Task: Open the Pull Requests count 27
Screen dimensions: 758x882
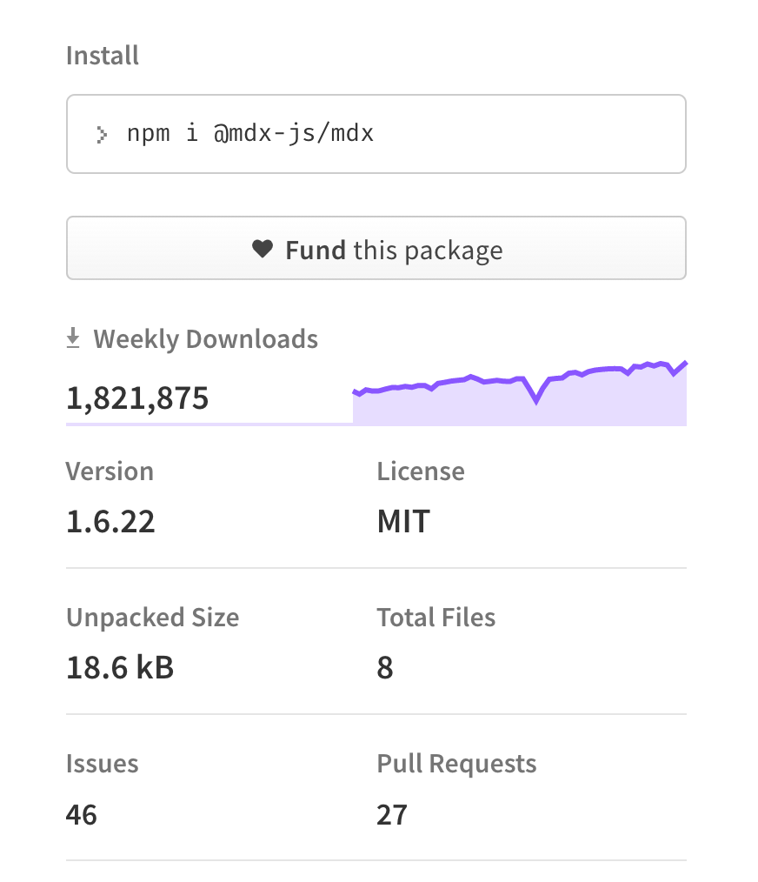Action: click(x=392, y=814)
